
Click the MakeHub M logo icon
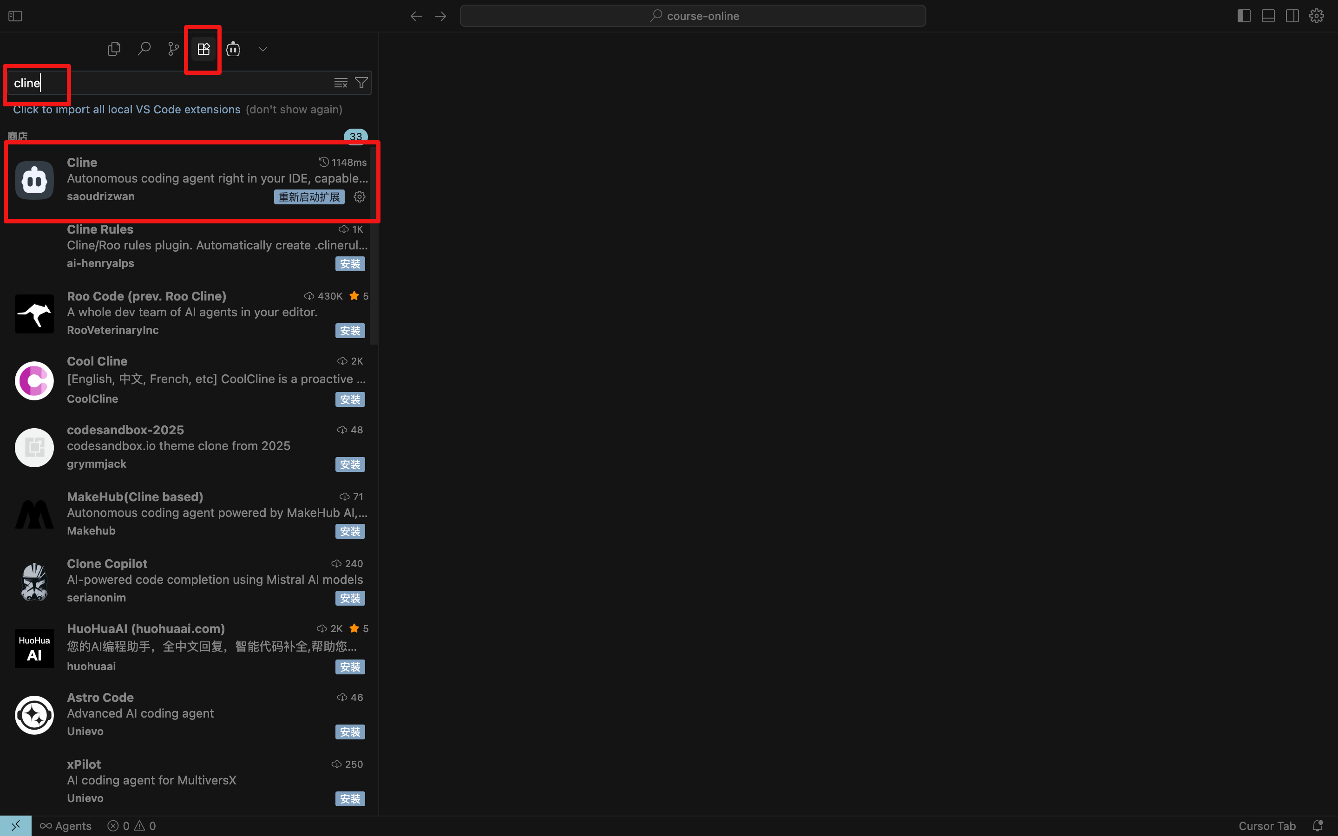click(x=34, y=515)
